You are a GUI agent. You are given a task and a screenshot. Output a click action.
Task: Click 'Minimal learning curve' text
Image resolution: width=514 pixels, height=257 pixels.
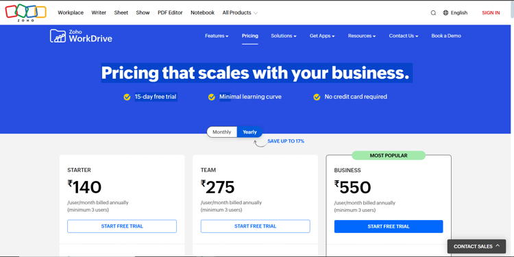coord(250,97)
